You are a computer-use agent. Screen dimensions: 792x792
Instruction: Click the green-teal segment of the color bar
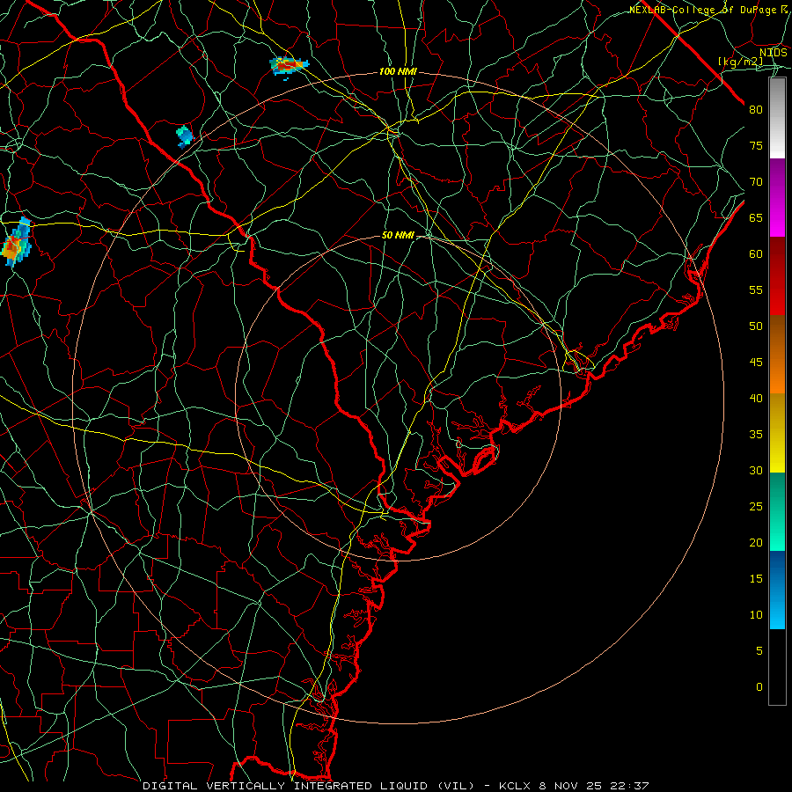coord(777,511)
